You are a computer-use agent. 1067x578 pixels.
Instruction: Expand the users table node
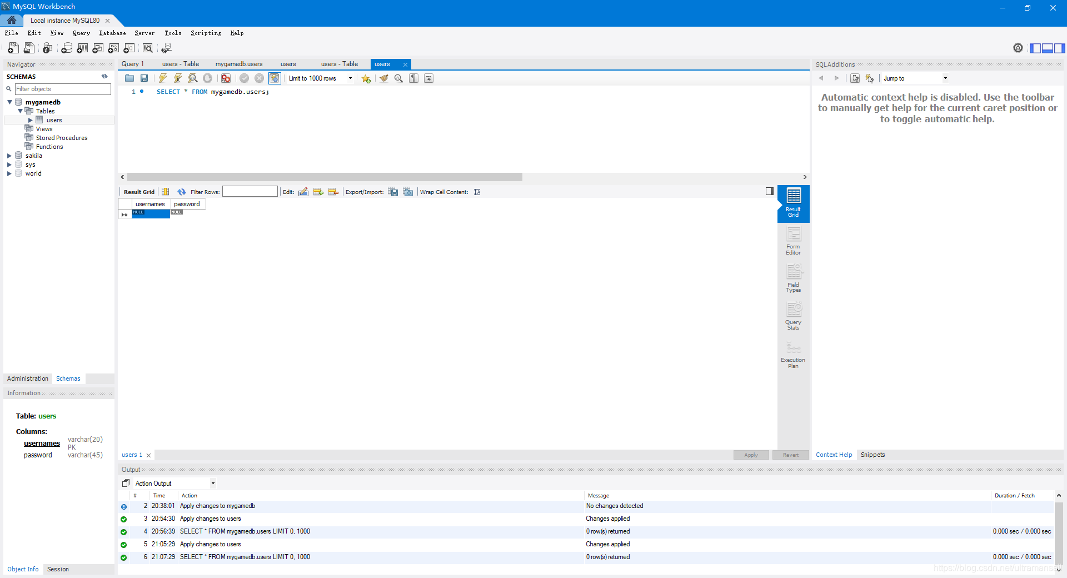click(x=31, y=120)
